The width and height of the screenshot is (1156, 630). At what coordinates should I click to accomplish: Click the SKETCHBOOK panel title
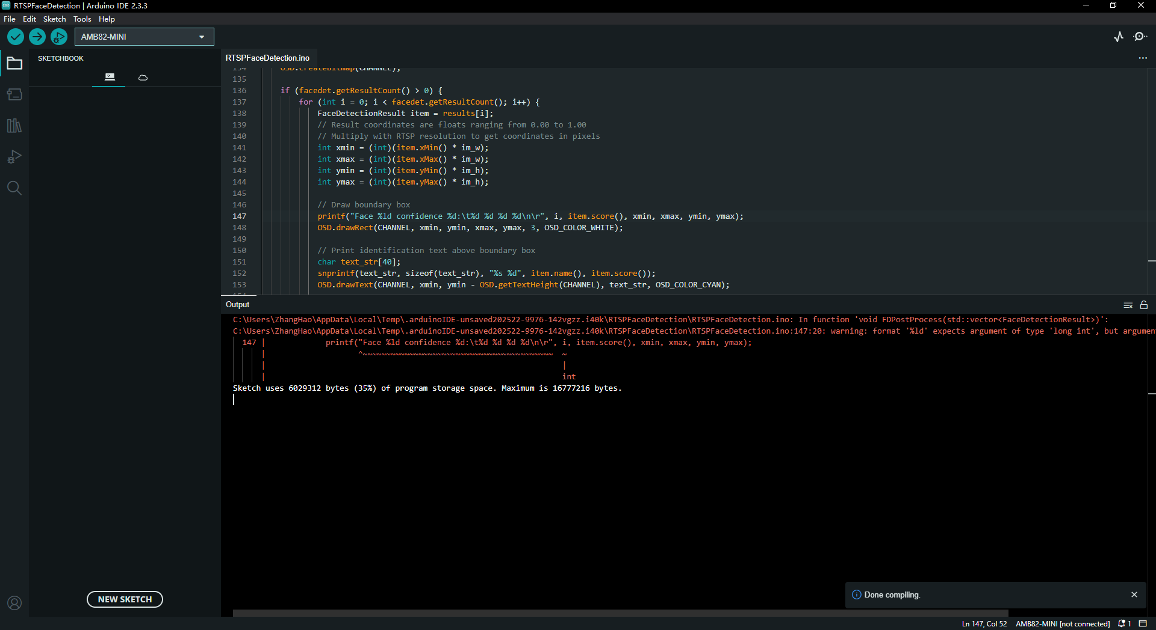(x=61, y=58)
